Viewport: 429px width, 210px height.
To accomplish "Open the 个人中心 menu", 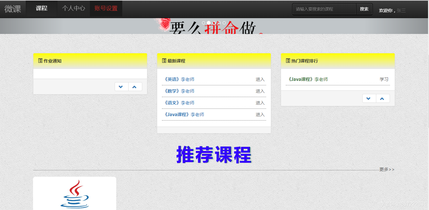I will coord(73,9).
